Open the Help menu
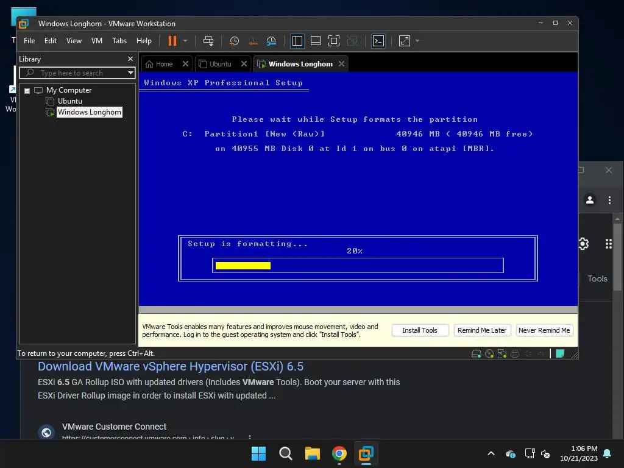The width and height of the screenshot is (624, 468). (x=144, y=41)
